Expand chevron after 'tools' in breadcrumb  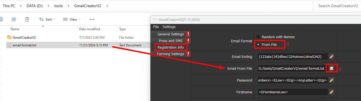tap(68, 5)
